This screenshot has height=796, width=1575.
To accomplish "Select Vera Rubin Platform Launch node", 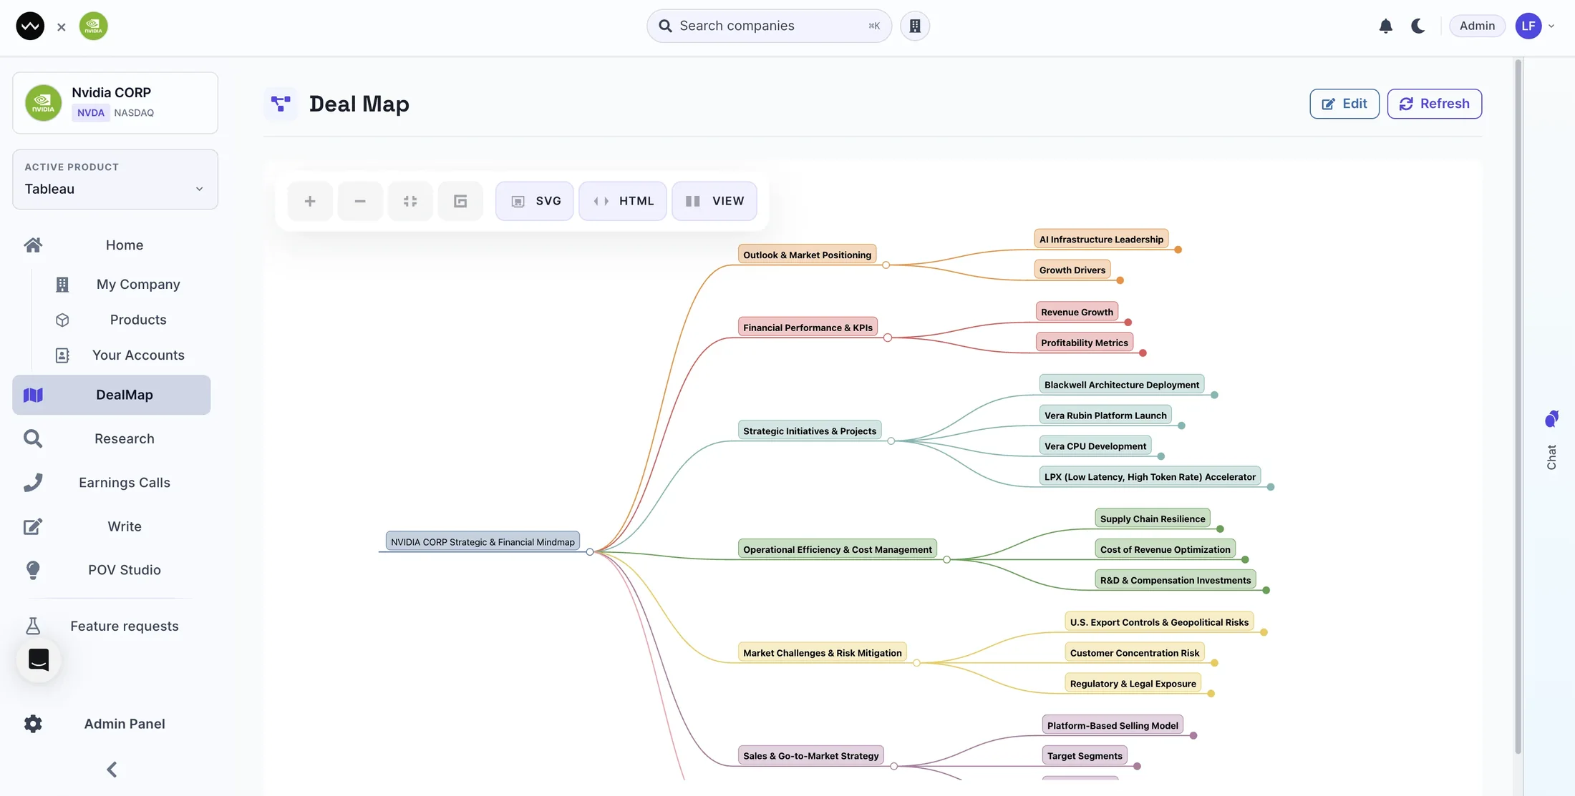I will pyautogui.click(x=1105, y=416).
